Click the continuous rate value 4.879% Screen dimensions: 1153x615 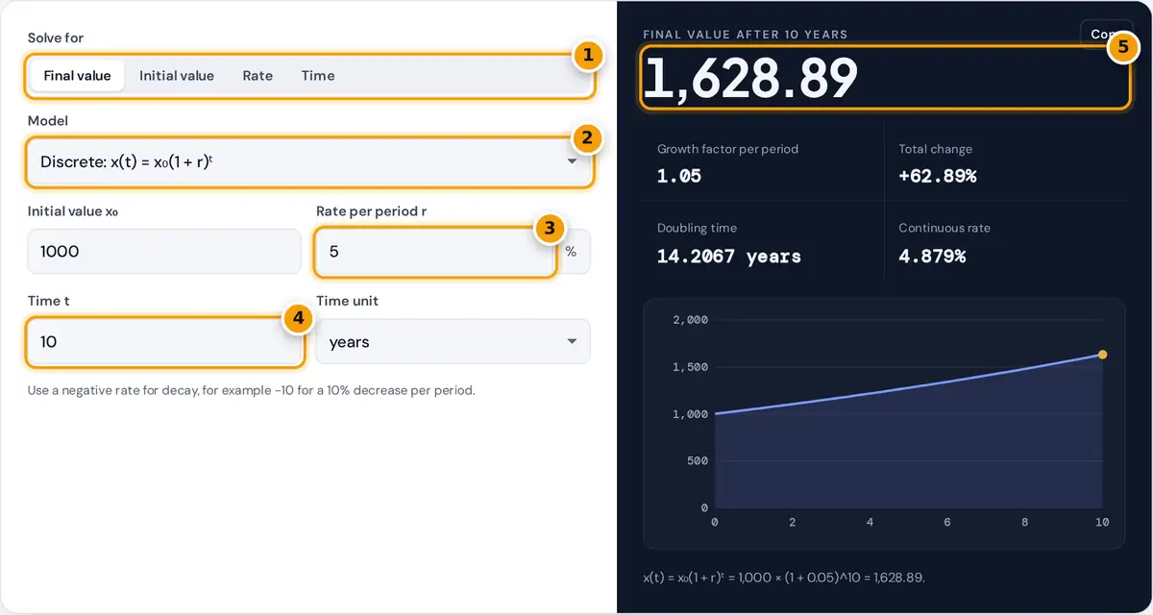click(932, 257)
